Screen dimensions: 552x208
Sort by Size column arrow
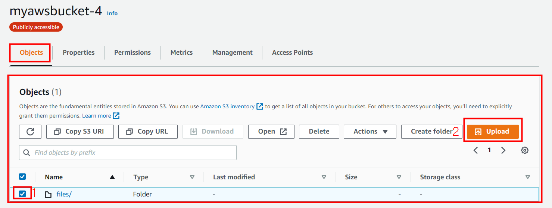399,177
